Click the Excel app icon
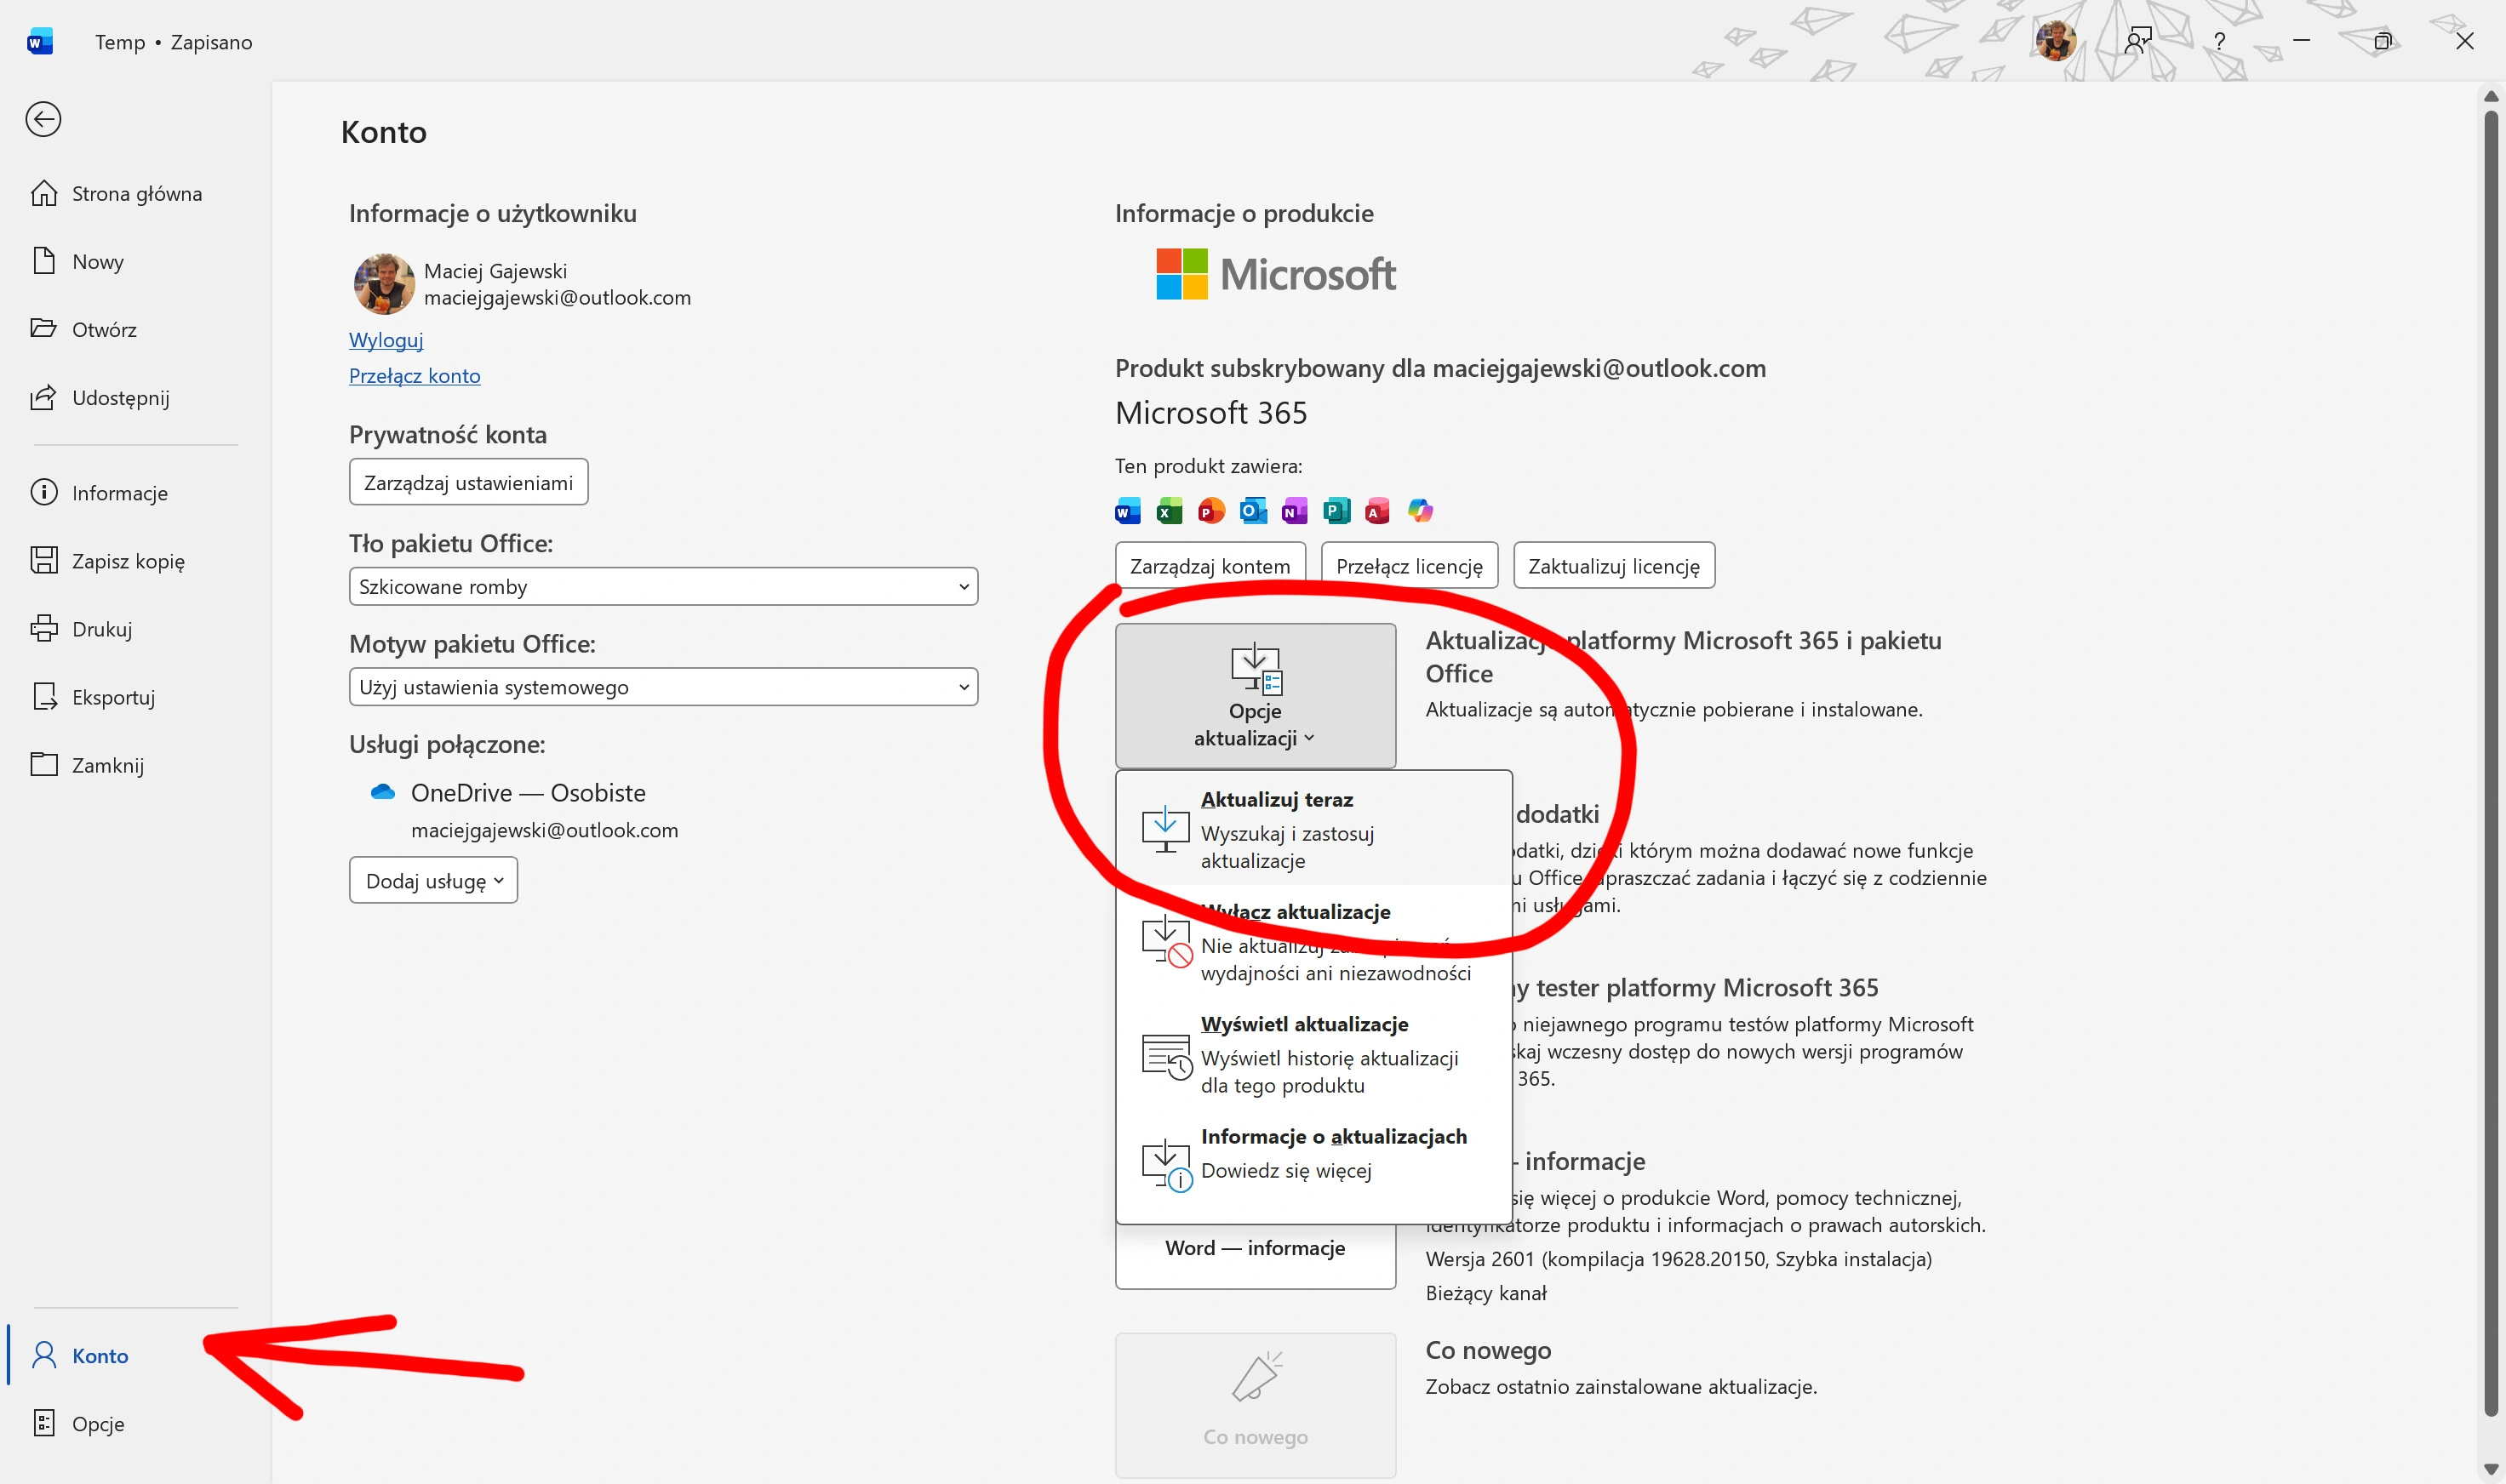The height and width of the screenshot is (1484, 2506). 1169,512
